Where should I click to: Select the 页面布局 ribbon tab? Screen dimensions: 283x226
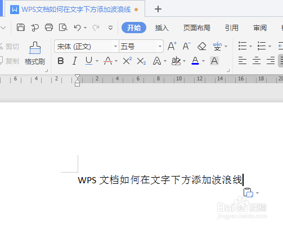coord(197,28)
